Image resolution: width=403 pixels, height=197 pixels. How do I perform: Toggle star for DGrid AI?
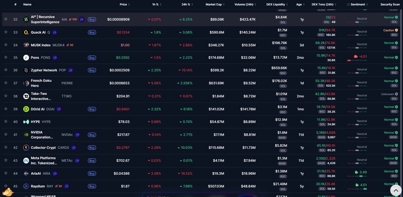pos(6,109)
